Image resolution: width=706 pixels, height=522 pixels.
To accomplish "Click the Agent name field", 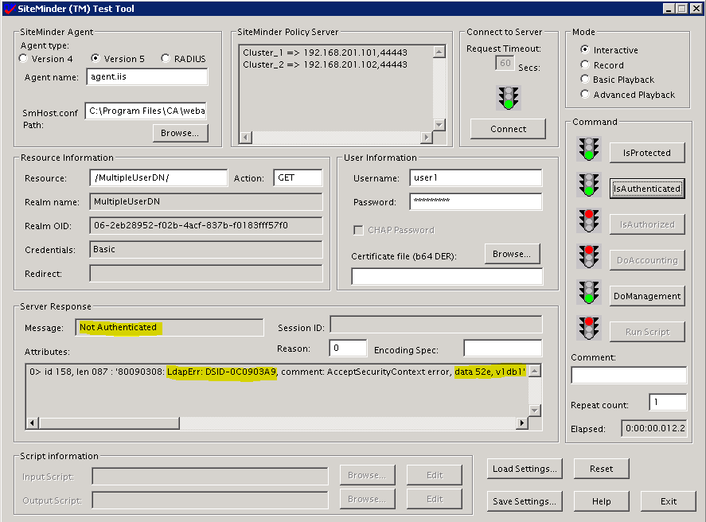I will pyautogui.click(x=147, y=77).
